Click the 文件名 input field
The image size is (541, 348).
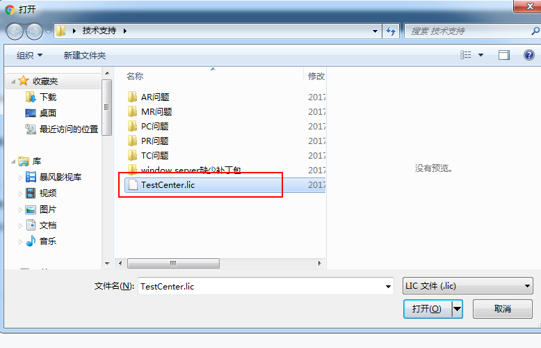pos(266,286)
